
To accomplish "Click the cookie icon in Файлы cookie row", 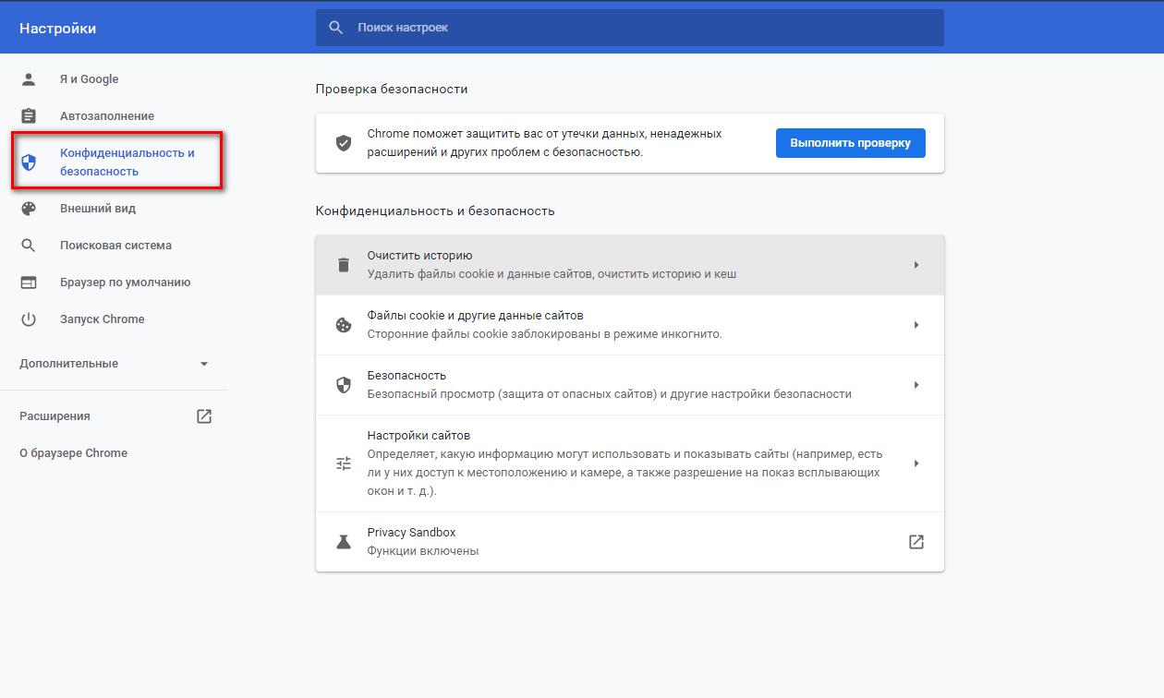I will click(344, 325).
